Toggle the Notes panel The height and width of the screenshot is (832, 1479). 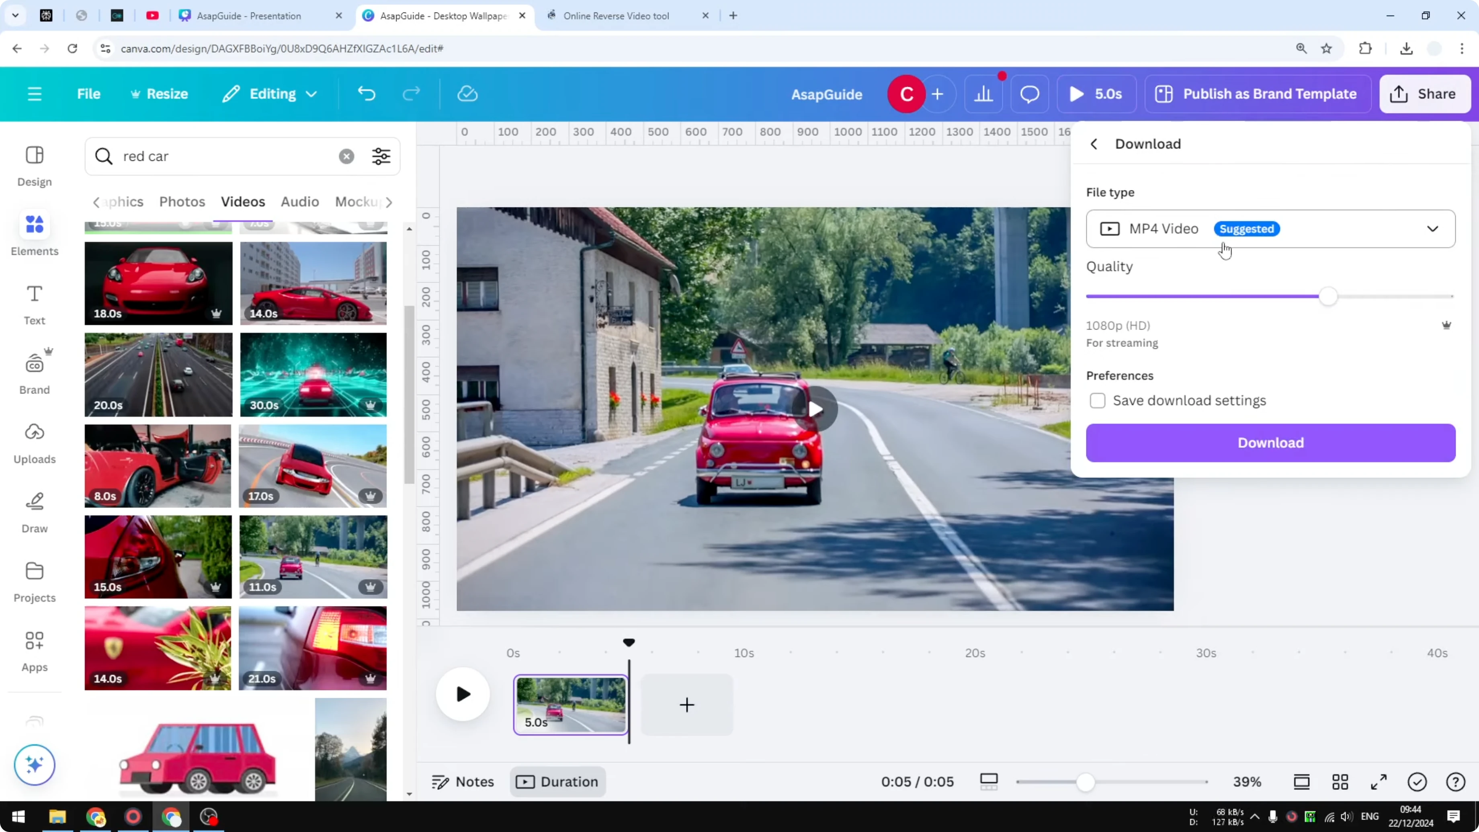[462, 781]
